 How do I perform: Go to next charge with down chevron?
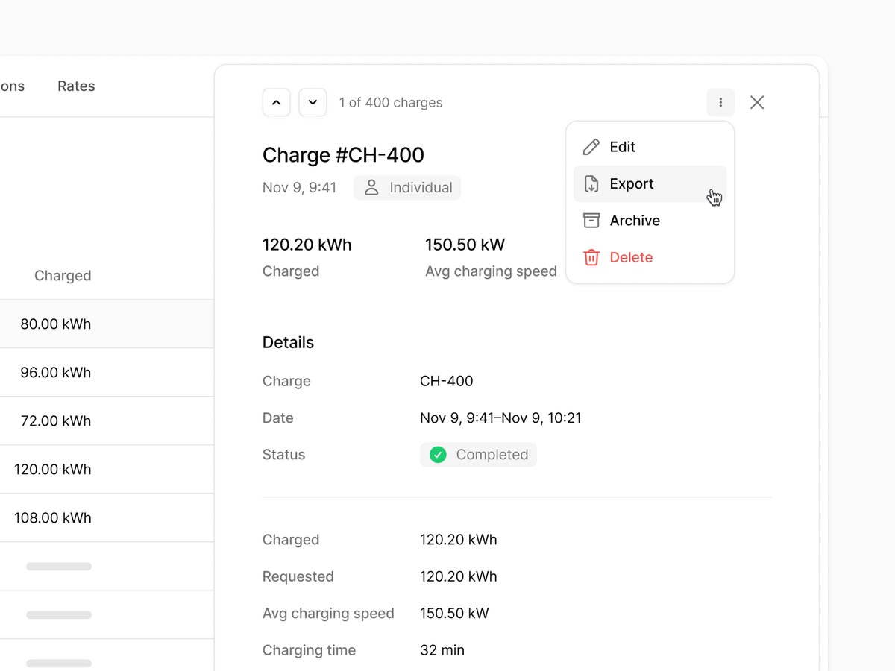pos(313,102)
